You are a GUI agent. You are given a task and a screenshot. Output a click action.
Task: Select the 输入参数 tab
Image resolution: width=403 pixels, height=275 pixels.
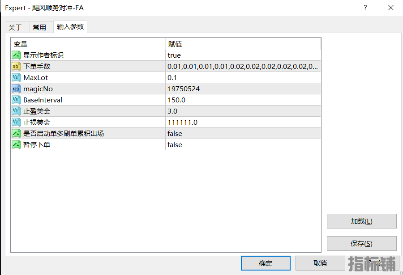[x=70, y=27]
